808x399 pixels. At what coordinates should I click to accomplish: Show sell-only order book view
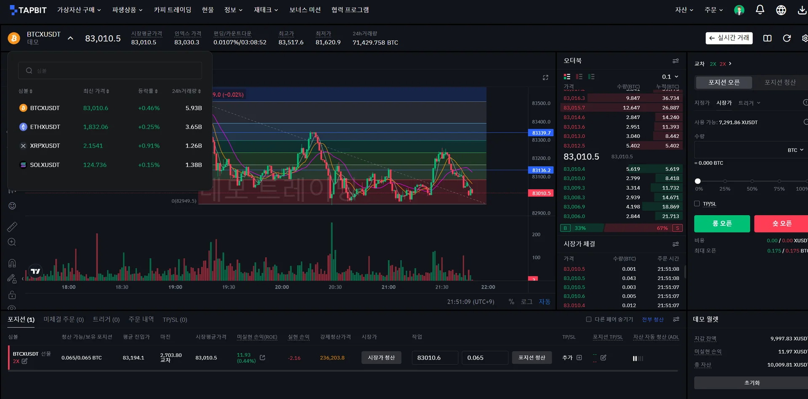579,77
